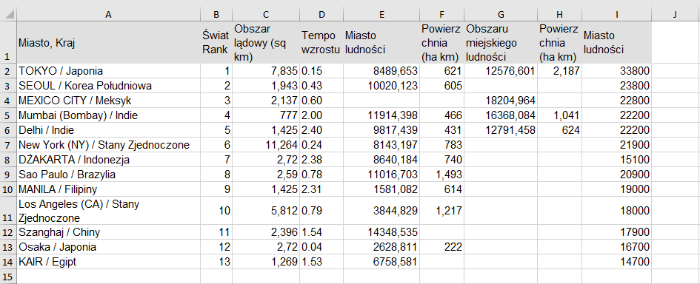Select cell 'Los Angeles (CA) / Stany Zjednoczone'
Viewport: 700px width, 284px height.
pyautogui.click(x=108, y=211)
